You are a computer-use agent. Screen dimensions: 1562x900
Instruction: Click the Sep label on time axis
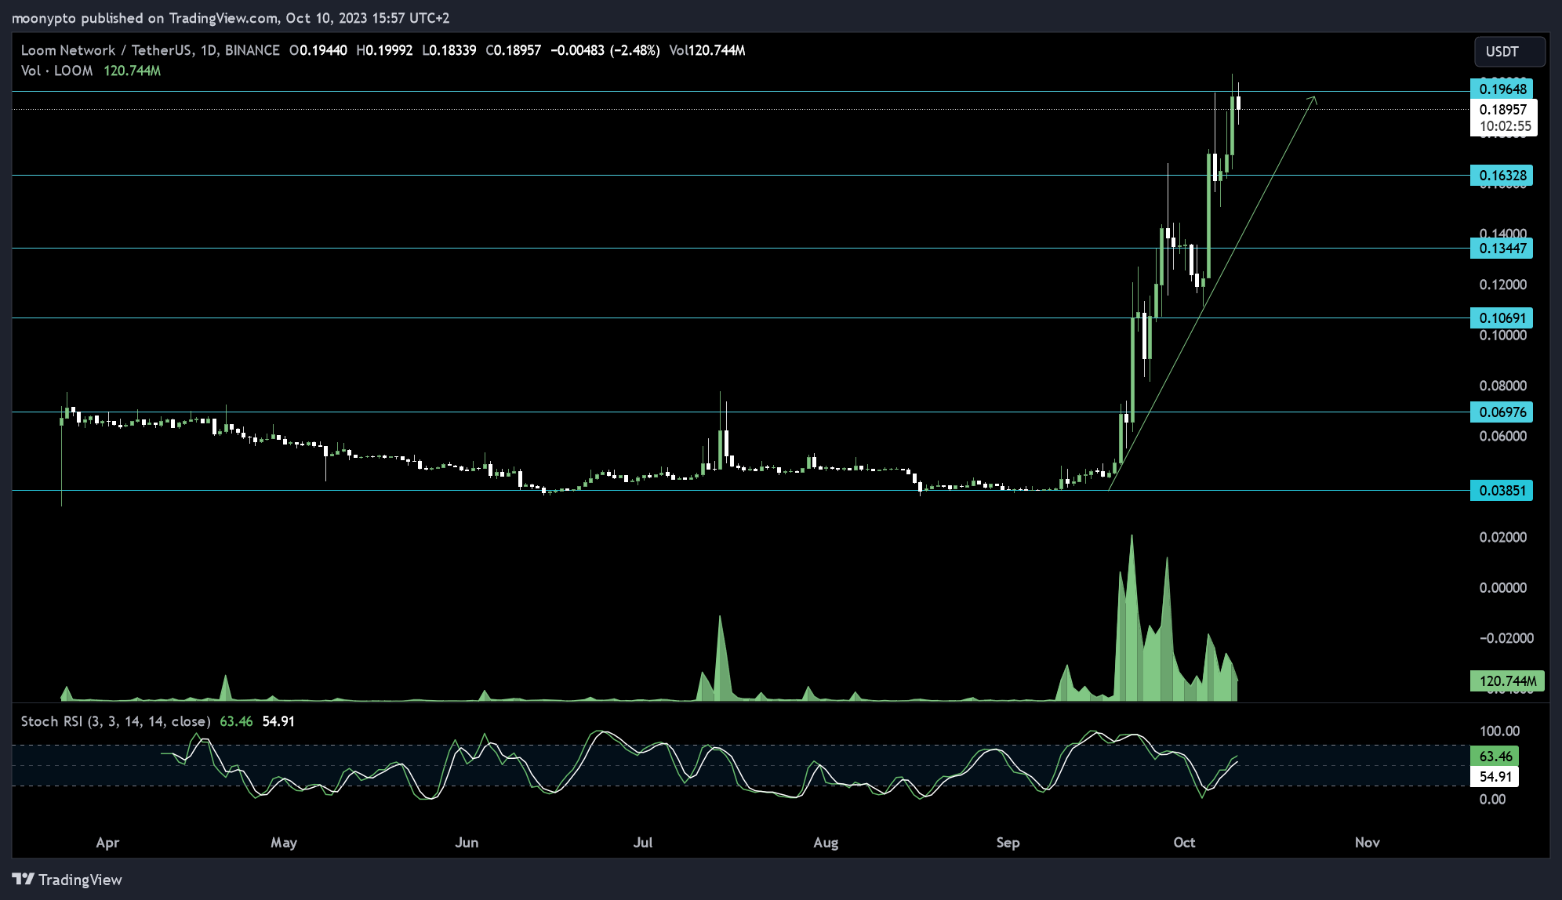pyautogui.click(x=1008, y=842)
